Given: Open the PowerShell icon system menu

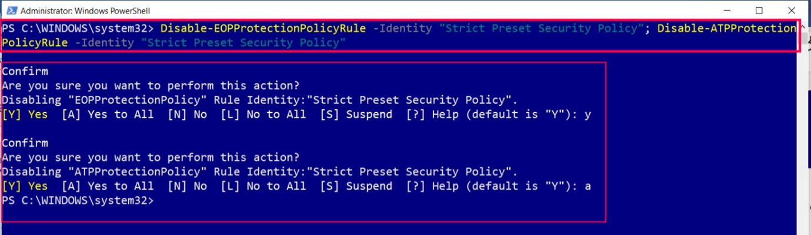Looking at the screenshot, I should click(x=9, y=11).
